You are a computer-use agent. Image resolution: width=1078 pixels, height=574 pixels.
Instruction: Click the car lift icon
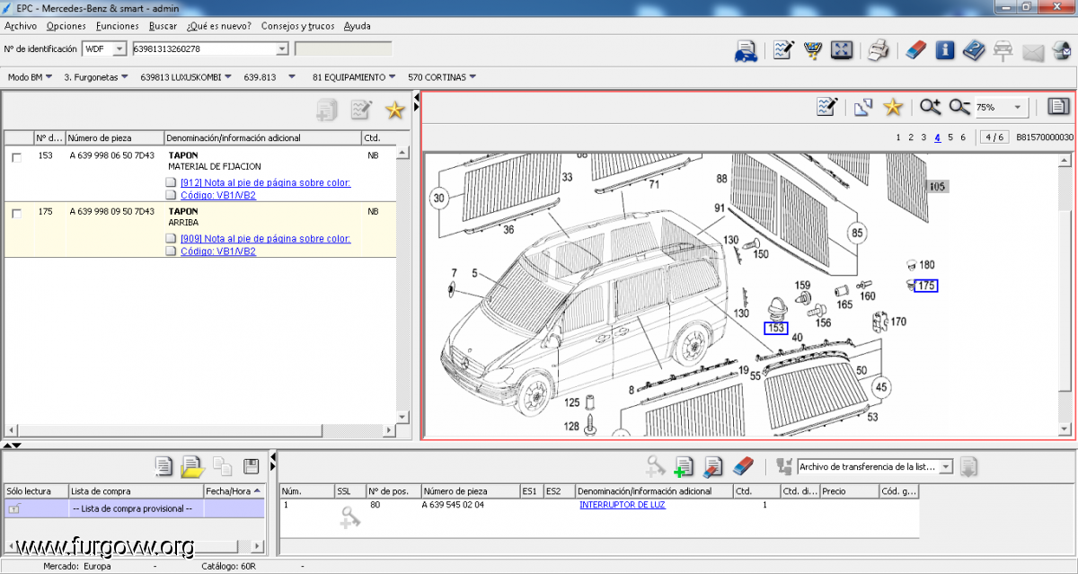pyautogui.click(x=1003, y=50)
